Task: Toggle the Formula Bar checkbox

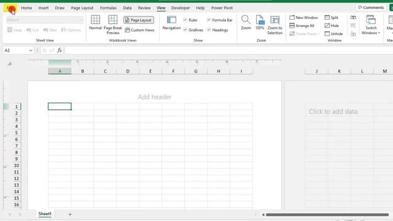Action: tap(209, 20)
